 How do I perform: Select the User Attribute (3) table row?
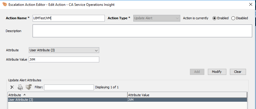click(x=127, y=100)
